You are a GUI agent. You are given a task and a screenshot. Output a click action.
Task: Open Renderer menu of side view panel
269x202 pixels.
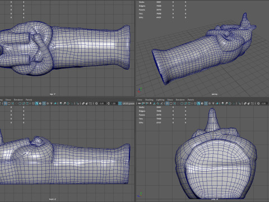tap(180, 100)
